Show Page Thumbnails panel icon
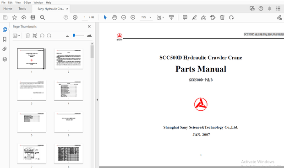Viewport: 284px width, 168px height. 5,29
